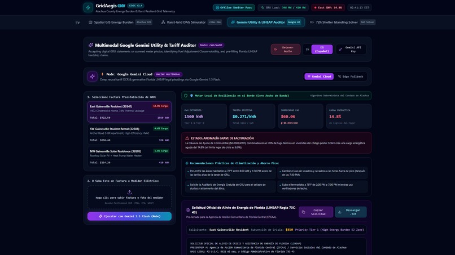The height and width of the screenshot is (255, 455).
Task: Select East Gainesville Resident (32641) bill
Action: click(x=129, y=111)
